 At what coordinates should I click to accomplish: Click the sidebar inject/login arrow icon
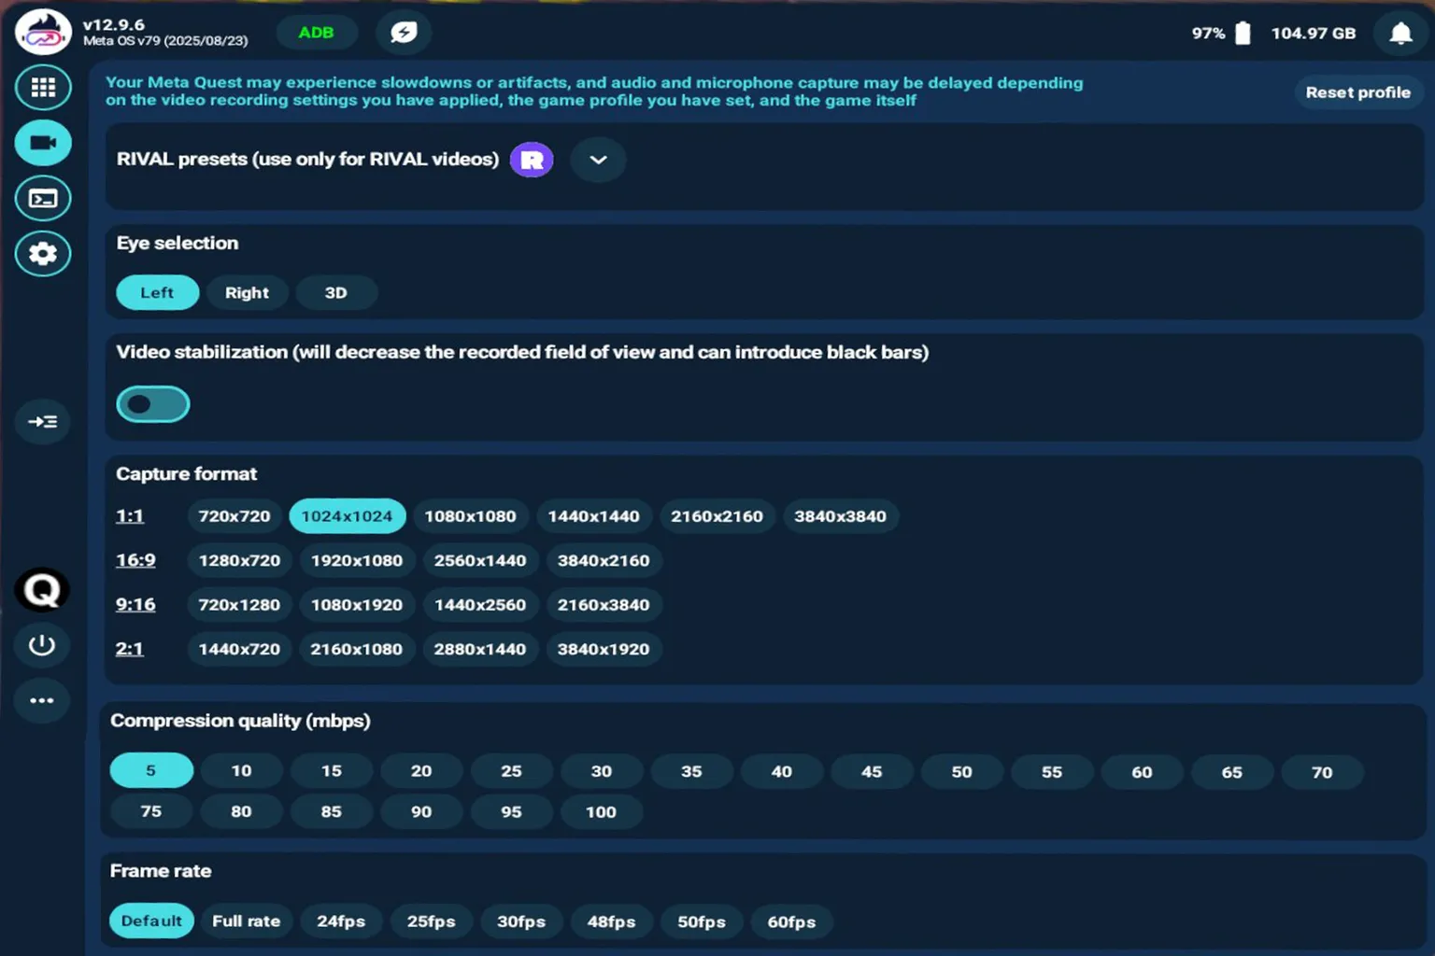42,421
